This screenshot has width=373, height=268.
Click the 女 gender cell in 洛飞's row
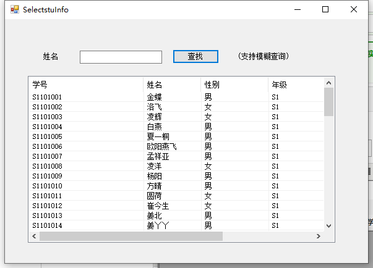pyautogui.click(x=208, y=107)
